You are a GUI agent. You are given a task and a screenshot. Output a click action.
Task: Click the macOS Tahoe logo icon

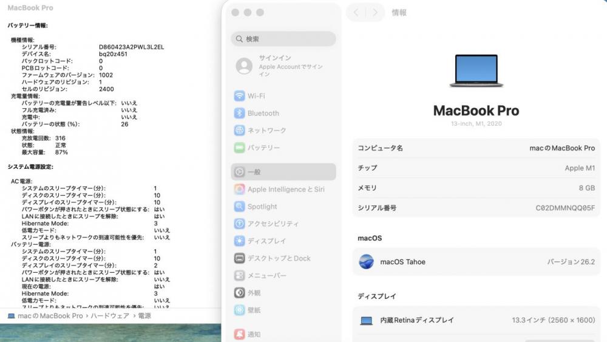pos(366,262)
